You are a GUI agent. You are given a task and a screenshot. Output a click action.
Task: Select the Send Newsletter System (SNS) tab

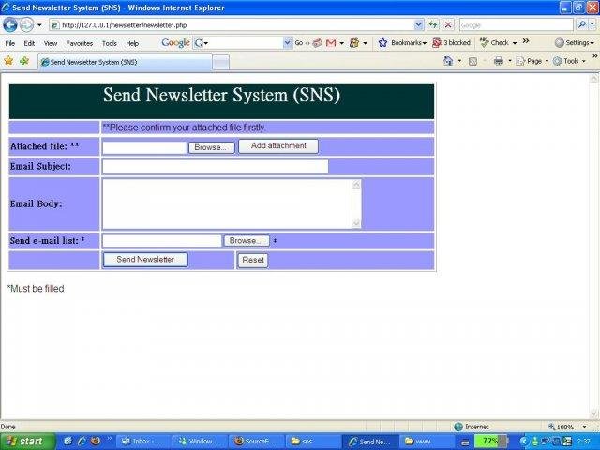(x=125, y=62)
